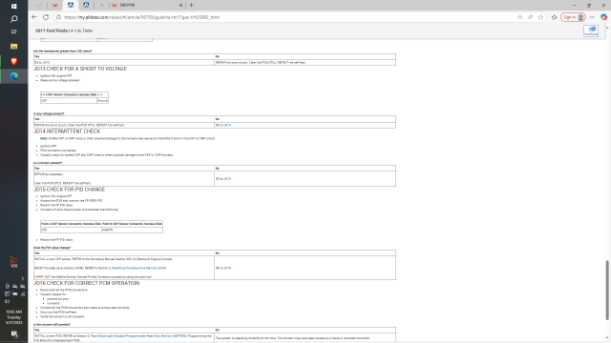
Task: View site information lock icon
Action: tap(58, 17)
